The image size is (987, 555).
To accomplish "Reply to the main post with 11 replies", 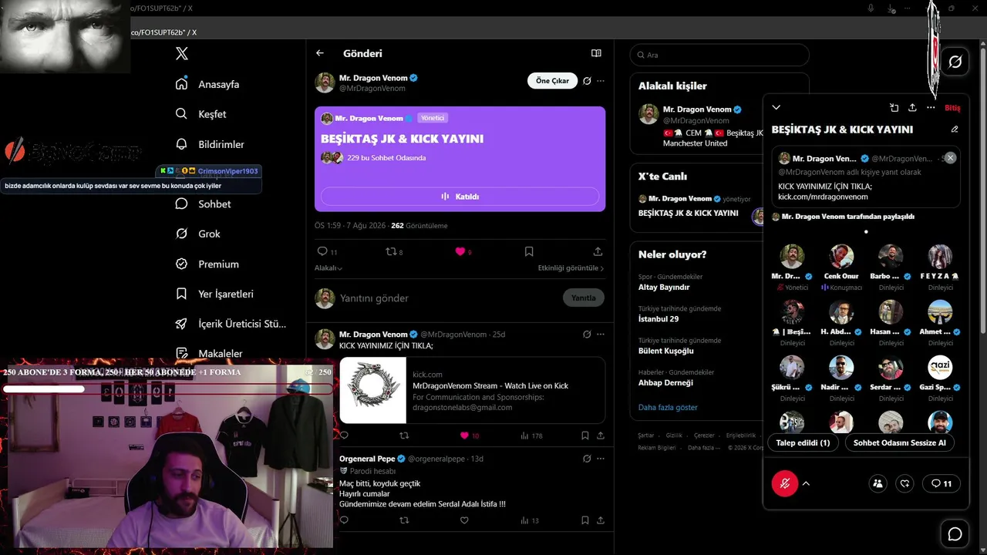I will pos(327,251).
